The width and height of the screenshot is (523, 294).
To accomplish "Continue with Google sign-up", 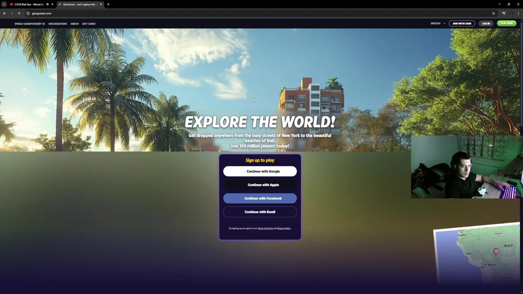I will click(260, 171).
